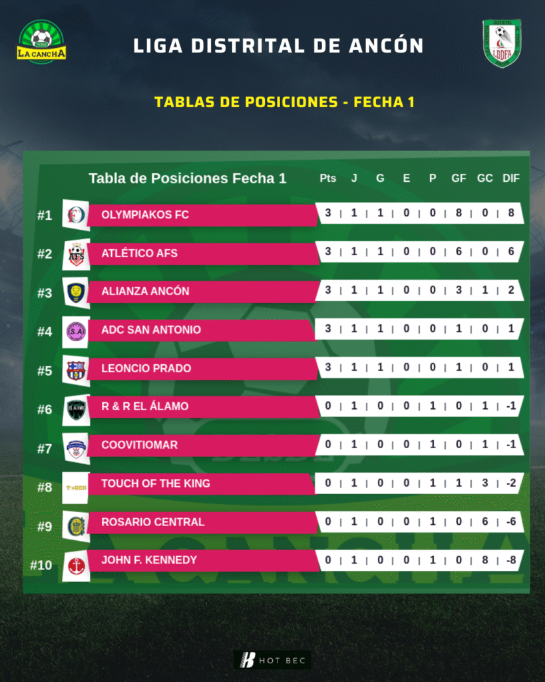Image resolution: width=545 pixels, height=682 pixels.
Task: Click the Pts column header
Action: point(328,178)
